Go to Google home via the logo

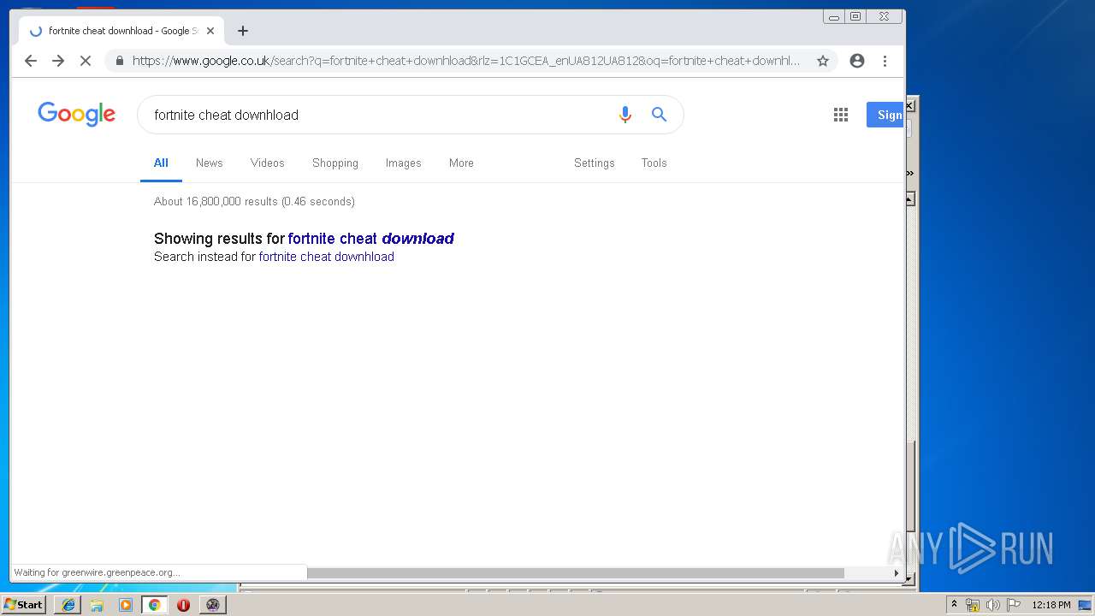(76, 114)
